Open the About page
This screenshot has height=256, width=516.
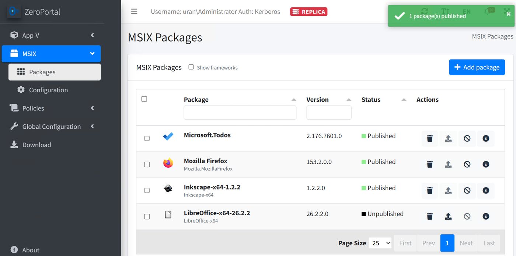click(x=51, y=250)
